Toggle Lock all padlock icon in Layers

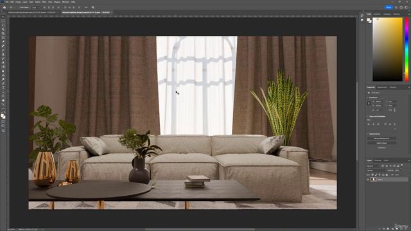(x=387, y=175)
